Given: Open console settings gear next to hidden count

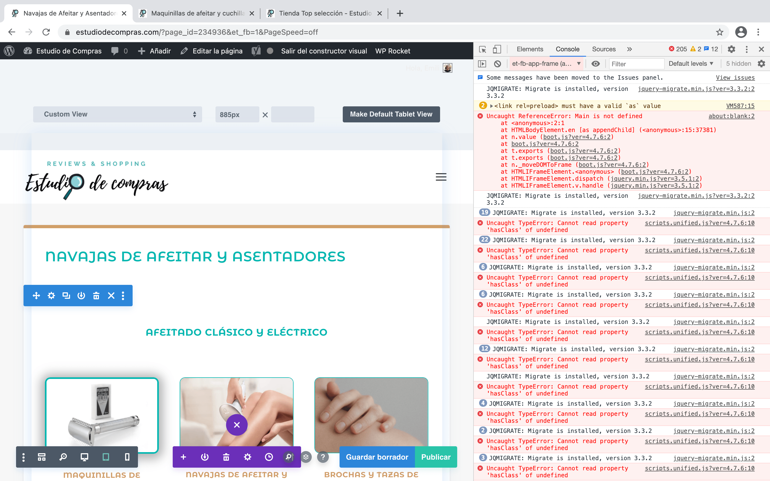Looking at the screenshot, I should click(x=761, y=64).
